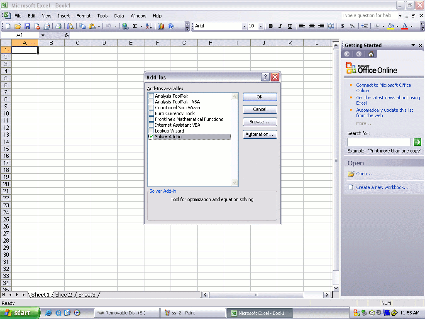Click the Browse... button in Add-Ins

pos(260,122)
